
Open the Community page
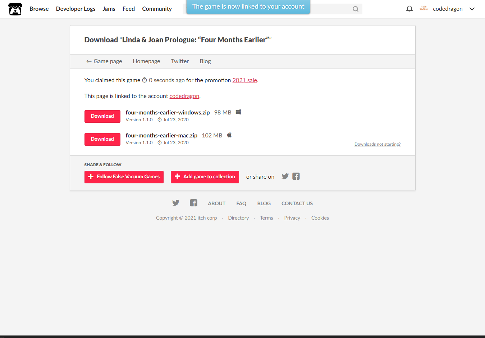tap(157, 9)
